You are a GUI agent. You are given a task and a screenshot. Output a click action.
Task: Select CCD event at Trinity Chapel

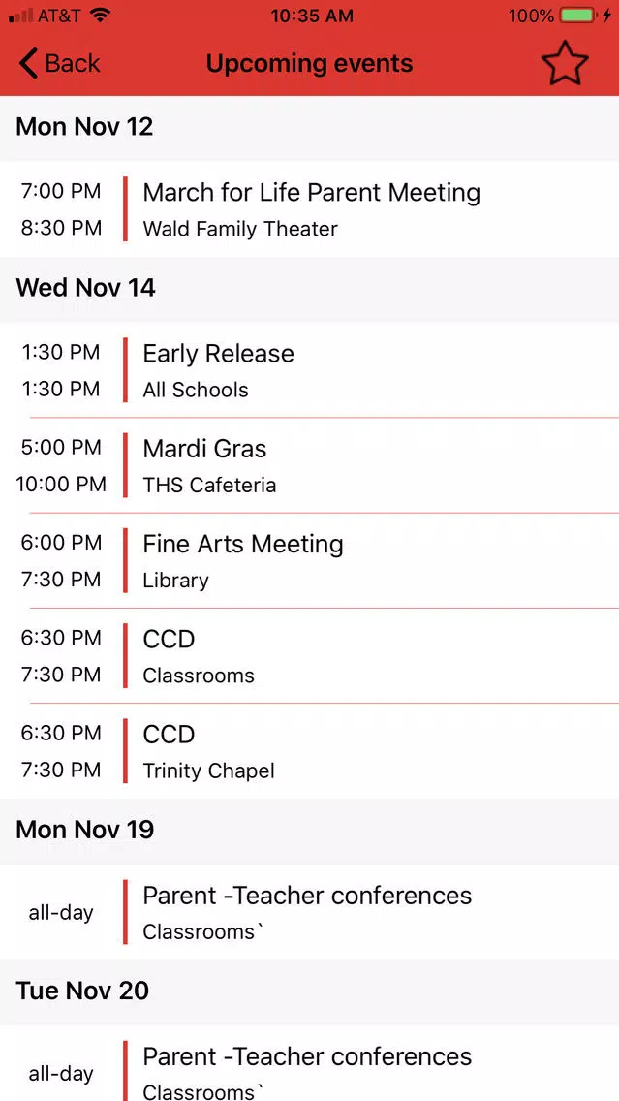(x=310, y=750)
